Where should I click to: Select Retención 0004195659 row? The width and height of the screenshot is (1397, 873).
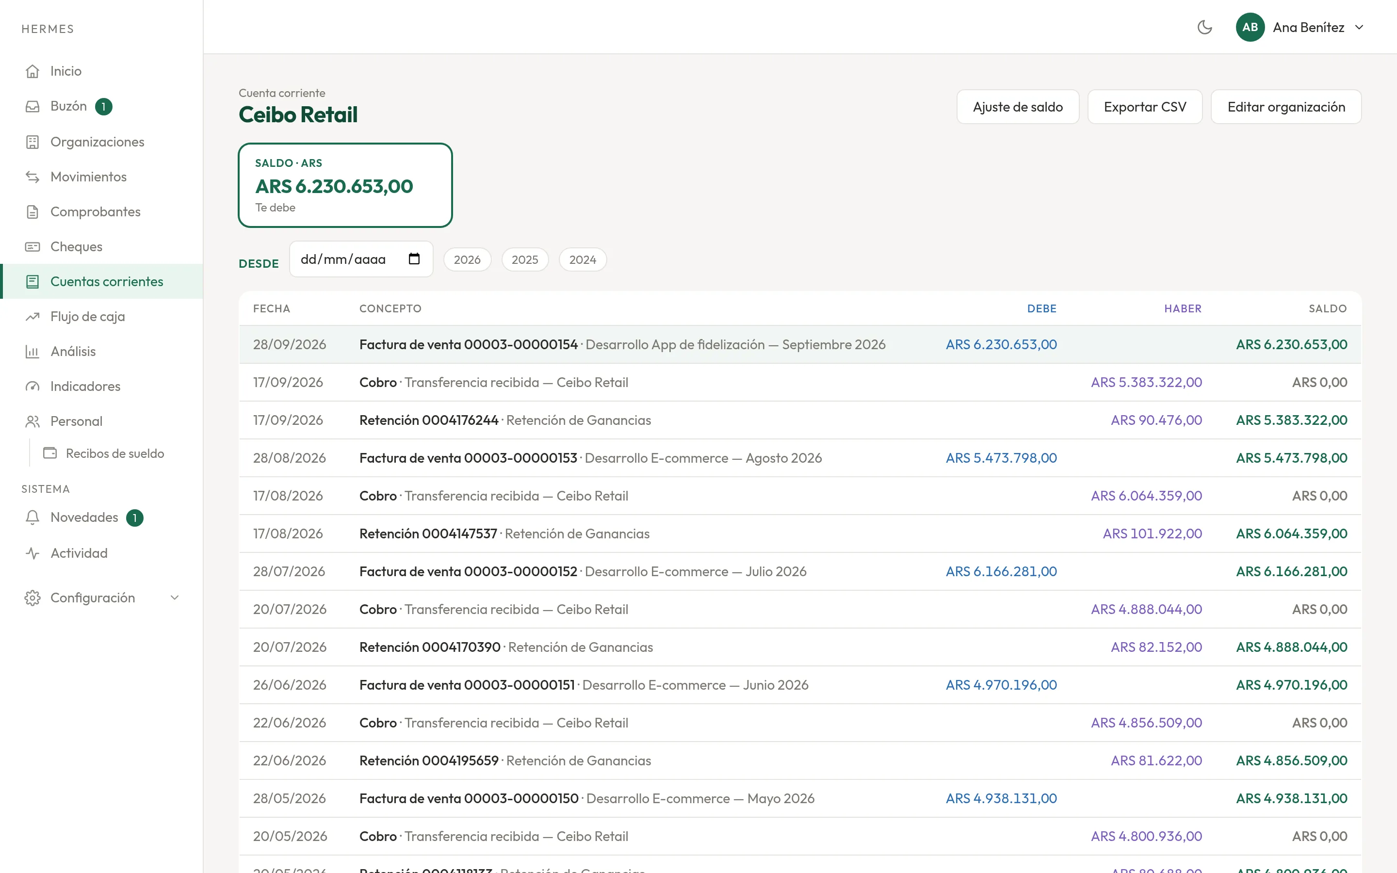pos(800,760)
